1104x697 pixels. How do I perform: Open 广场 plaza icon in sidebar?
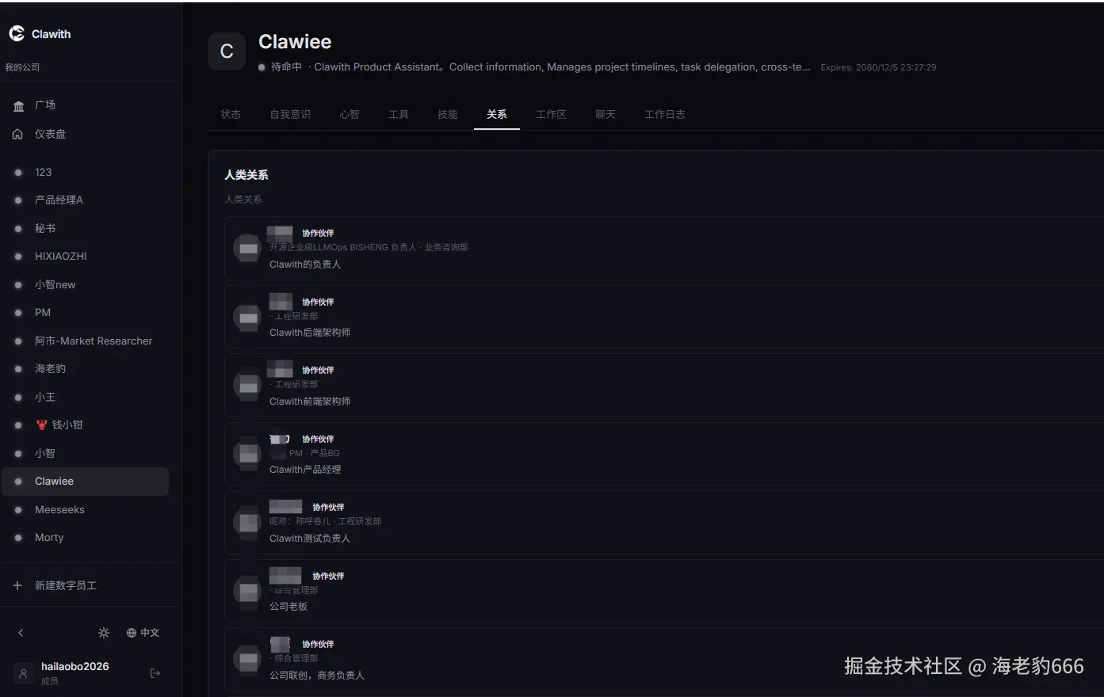pos(18,105)
